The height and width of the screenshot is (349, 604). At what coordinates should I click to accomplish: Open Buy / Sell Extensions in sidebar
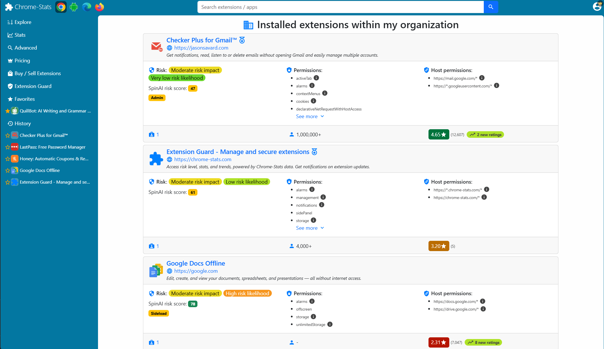click(x=34, y=73)
